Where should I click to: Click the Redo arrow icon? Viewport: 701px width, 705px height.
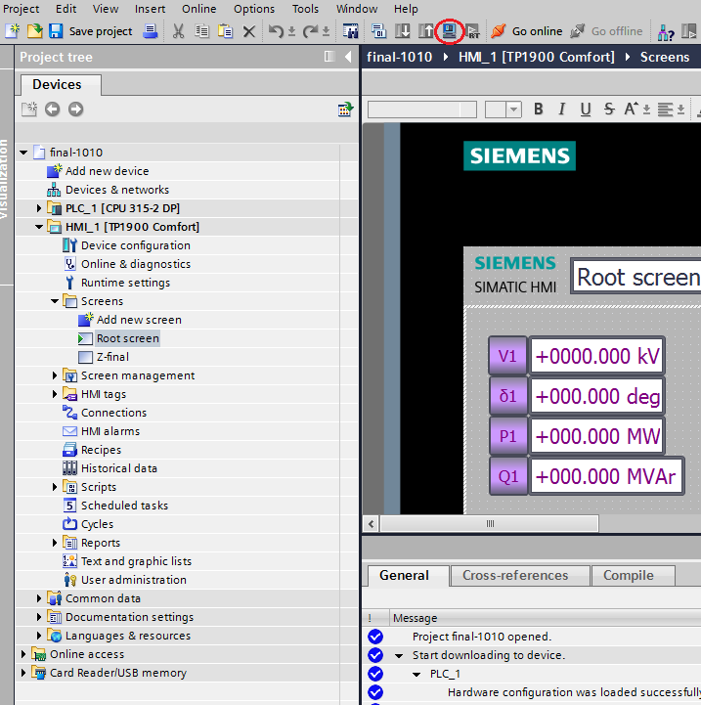tap(310, 31)
